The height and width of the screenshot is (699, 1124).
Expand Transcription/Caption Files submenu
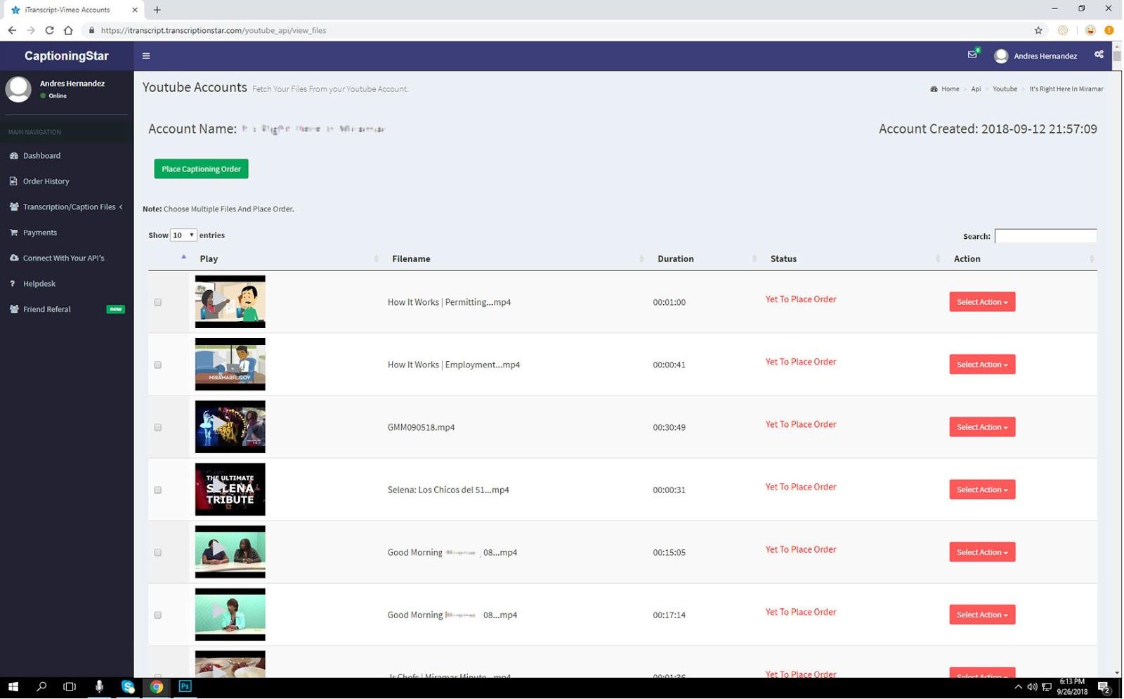pos(67,207)
